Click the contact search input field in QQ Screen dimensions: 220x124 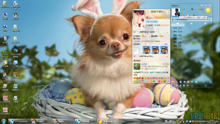(x=190, y=20)
